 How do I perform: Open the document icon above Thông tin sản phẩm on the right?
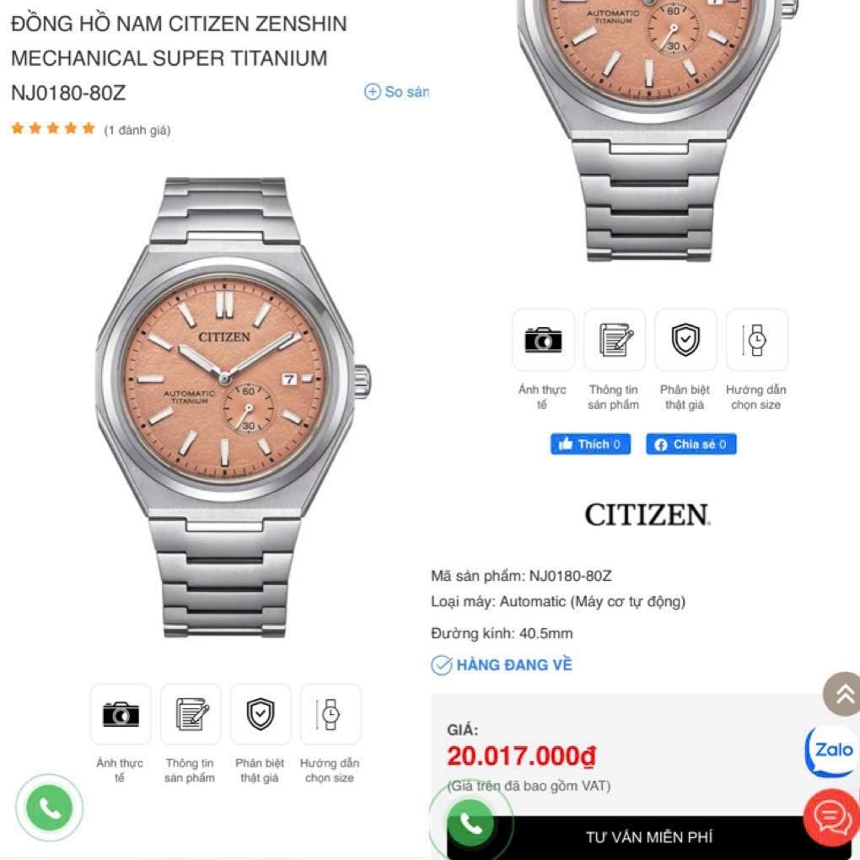click(x=615, y=340)
